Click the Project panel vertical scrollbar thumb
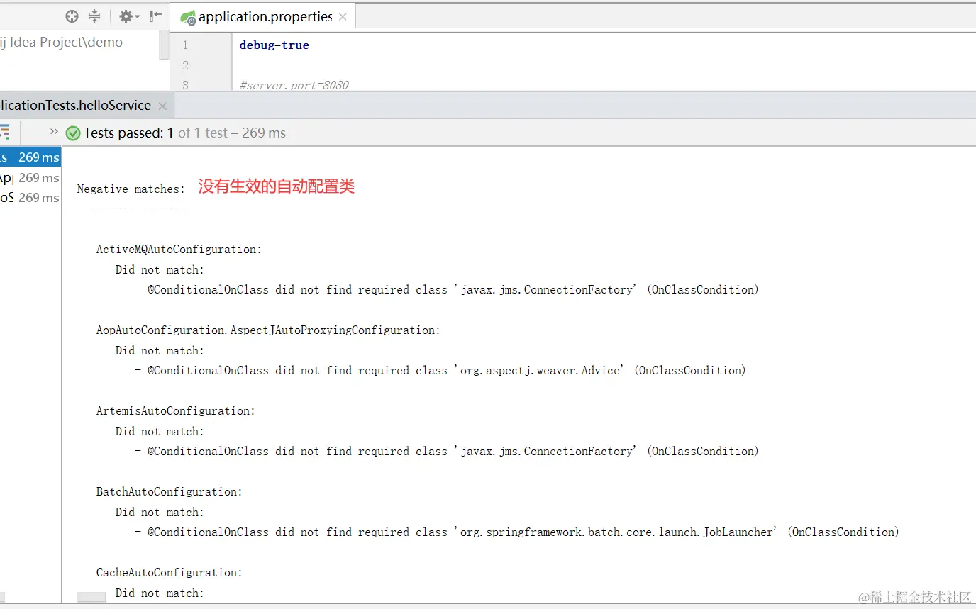The width and height of the screenshot is (976, 609). point(165,45)
